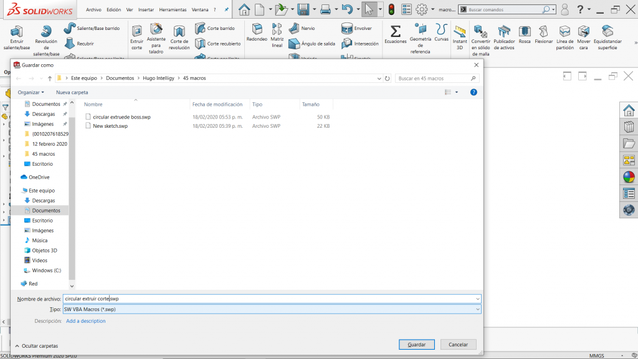Open Publicador de activos

coord(504,38)
